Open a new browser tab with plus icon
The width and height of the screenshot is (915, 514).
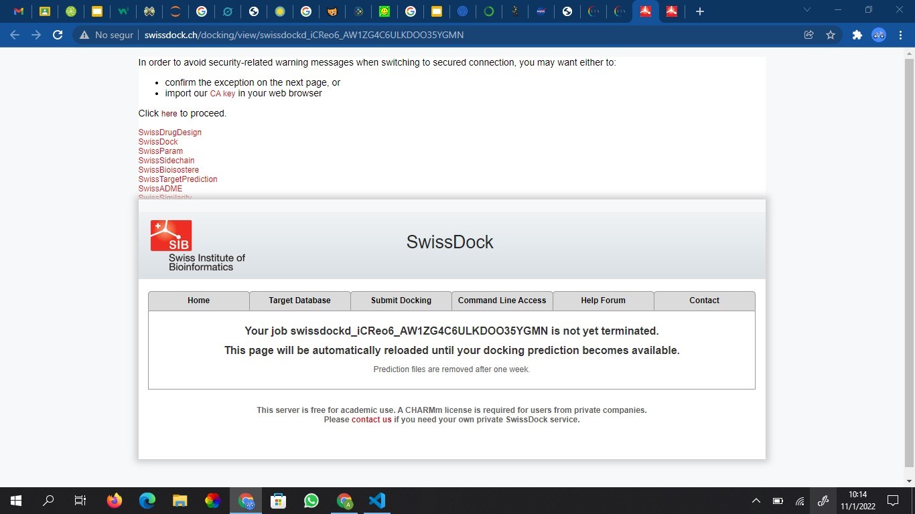click(699, 11)
